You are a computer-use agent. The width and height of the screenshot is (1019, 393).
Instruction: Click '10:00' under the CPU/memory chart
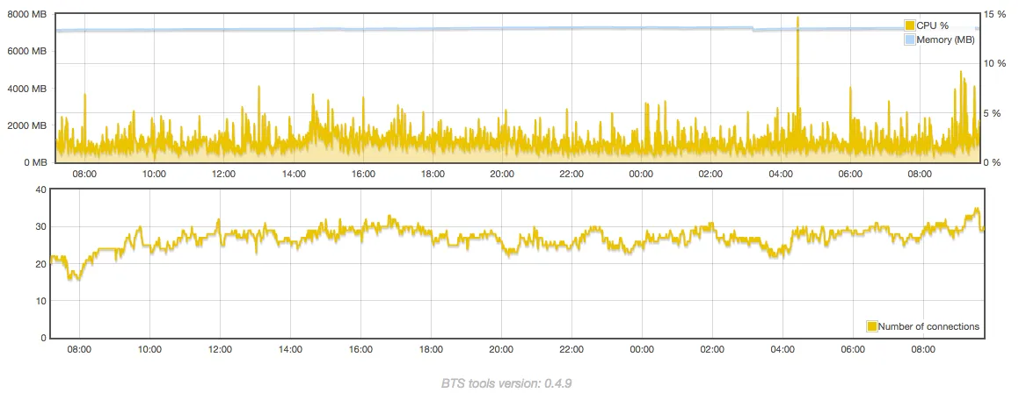tap(154, 174)
